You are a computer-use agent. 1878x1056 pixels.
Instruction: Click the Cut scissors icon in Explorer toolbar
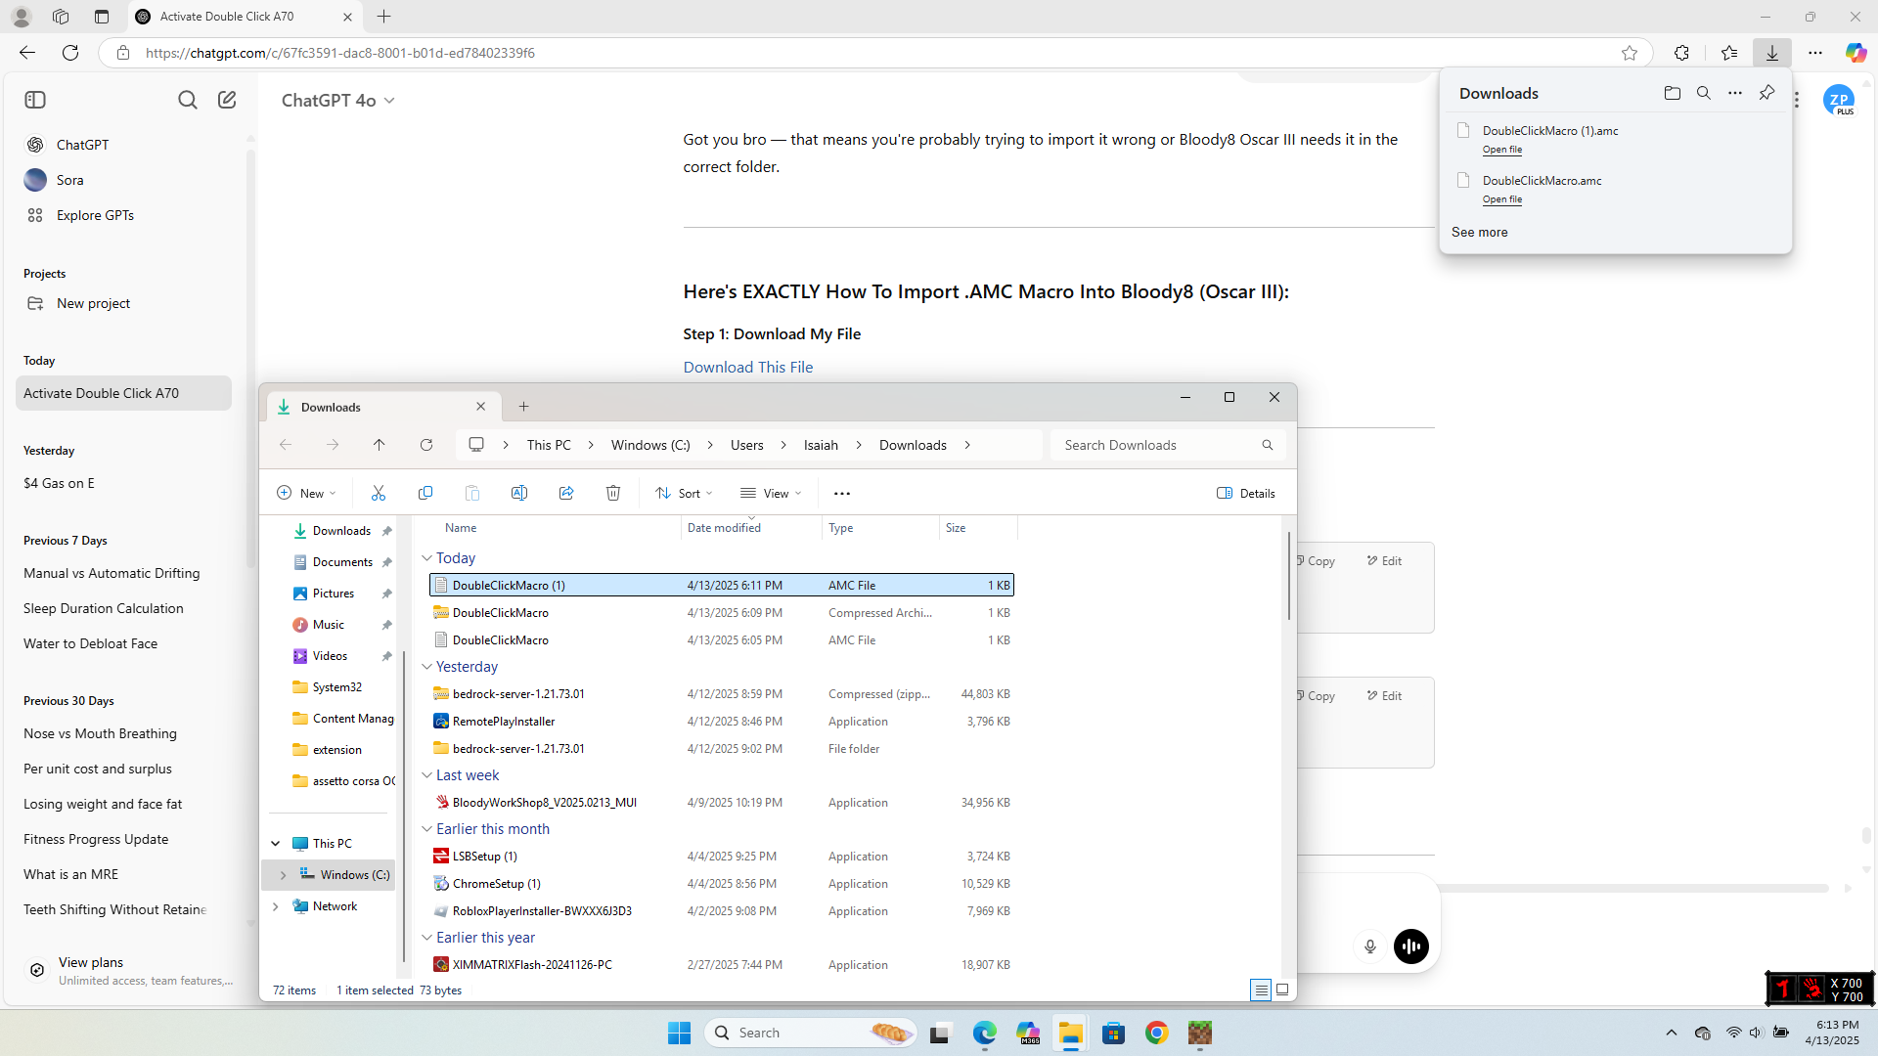point(379,493)
